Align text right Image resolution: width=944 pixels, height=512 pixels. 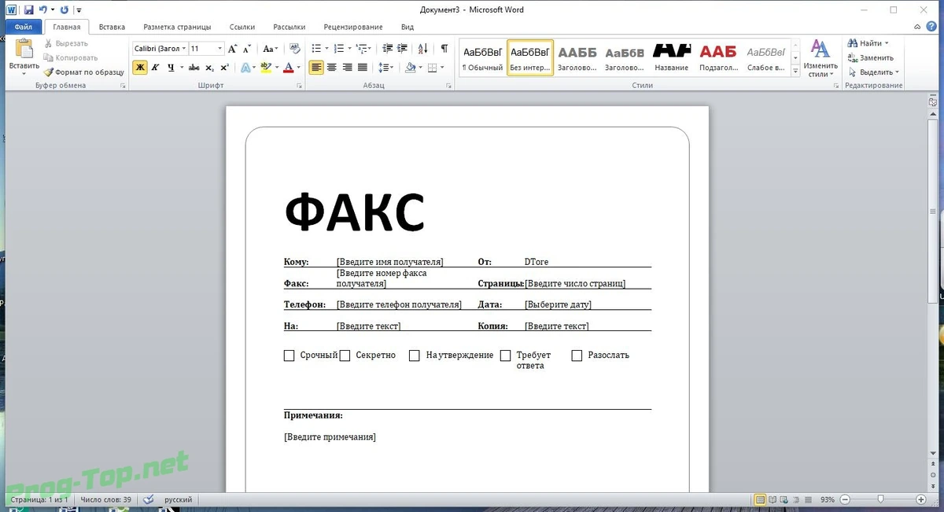[x=347, y=68]
